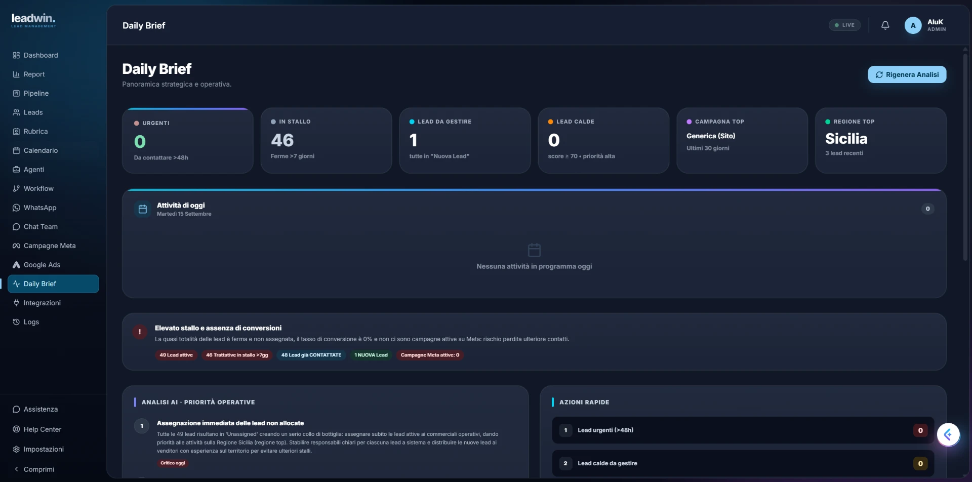This screenshot has width=972, height=482.
Task: Open the Dashboard sidebar icon
Action: click(x=16, y=55)
